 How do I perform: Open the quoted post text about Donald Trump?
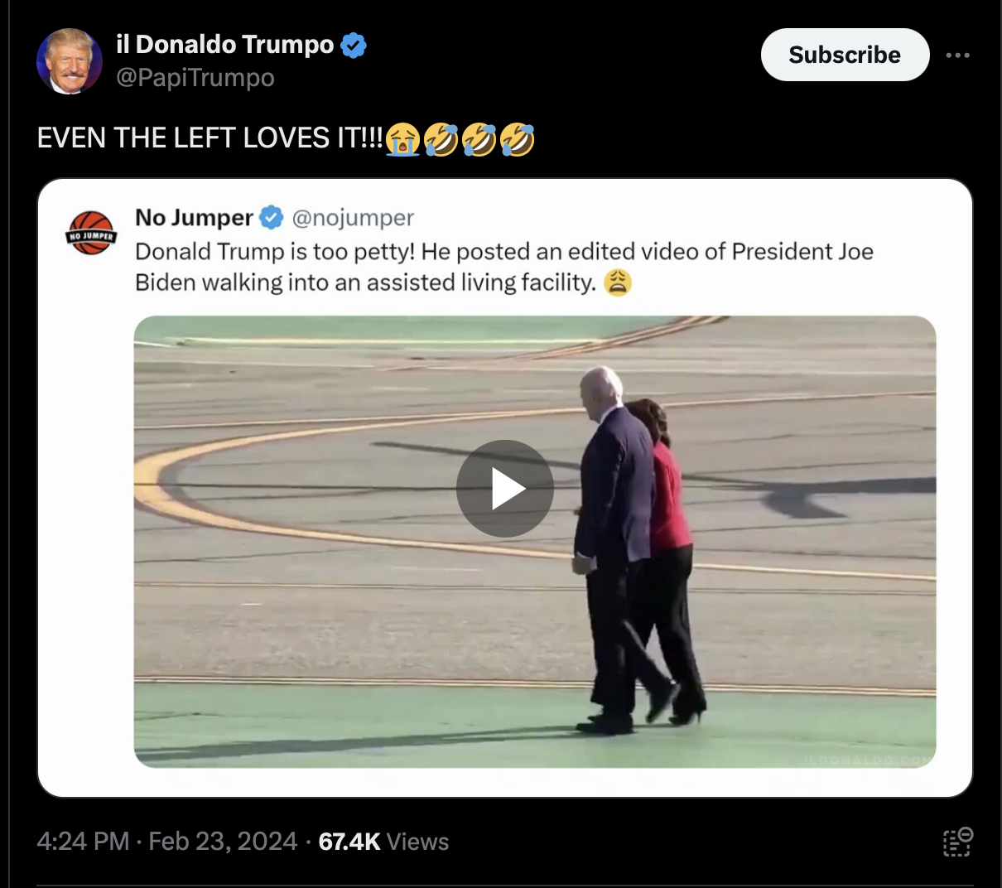point(504,267)
